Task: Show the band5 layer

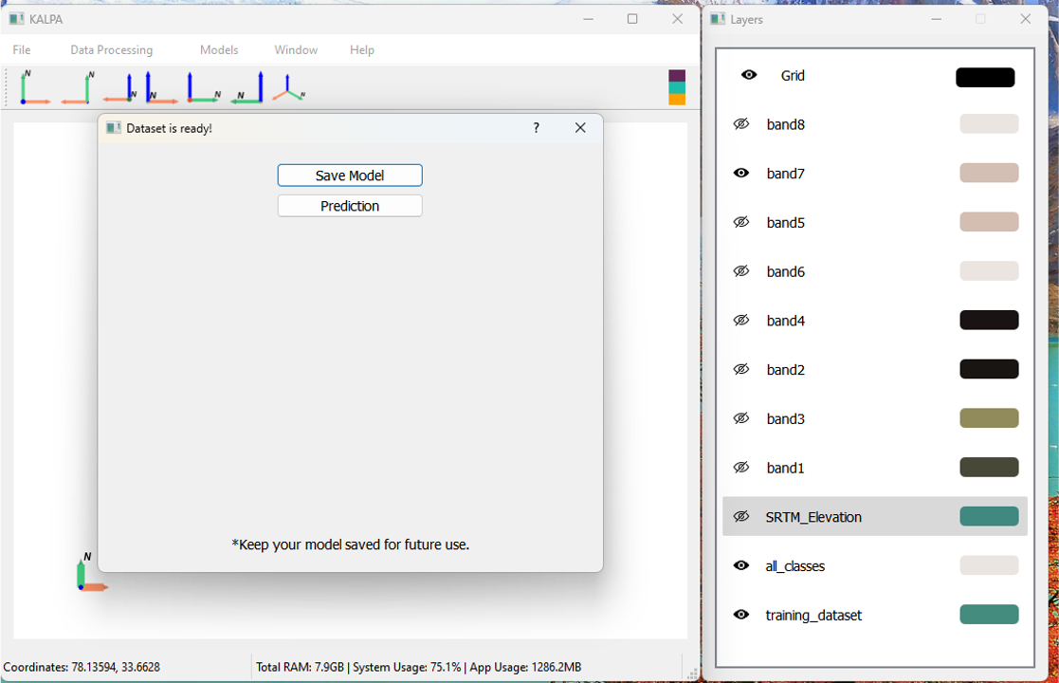Action: coord(740,222)
